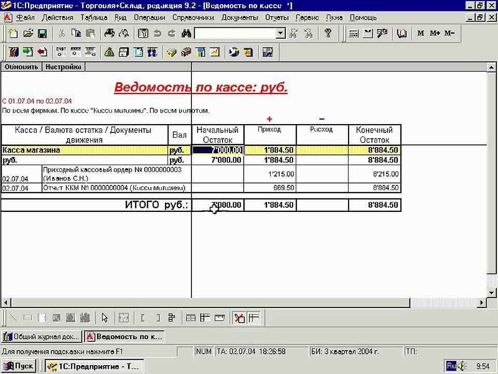Click the Open file folder icon
The image size is (498, 374).
[28, 33]
